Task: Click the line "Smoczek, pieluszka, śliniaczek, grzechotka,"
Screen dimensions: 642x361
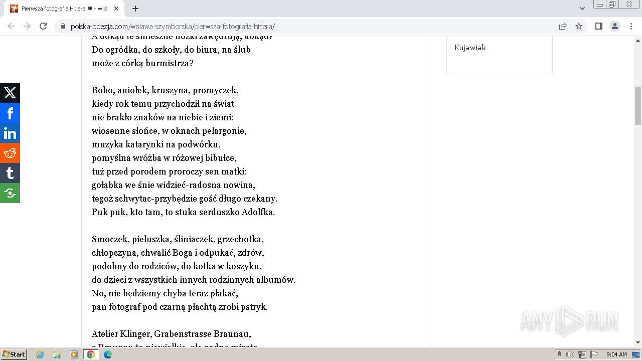Action: click(178, 239)
